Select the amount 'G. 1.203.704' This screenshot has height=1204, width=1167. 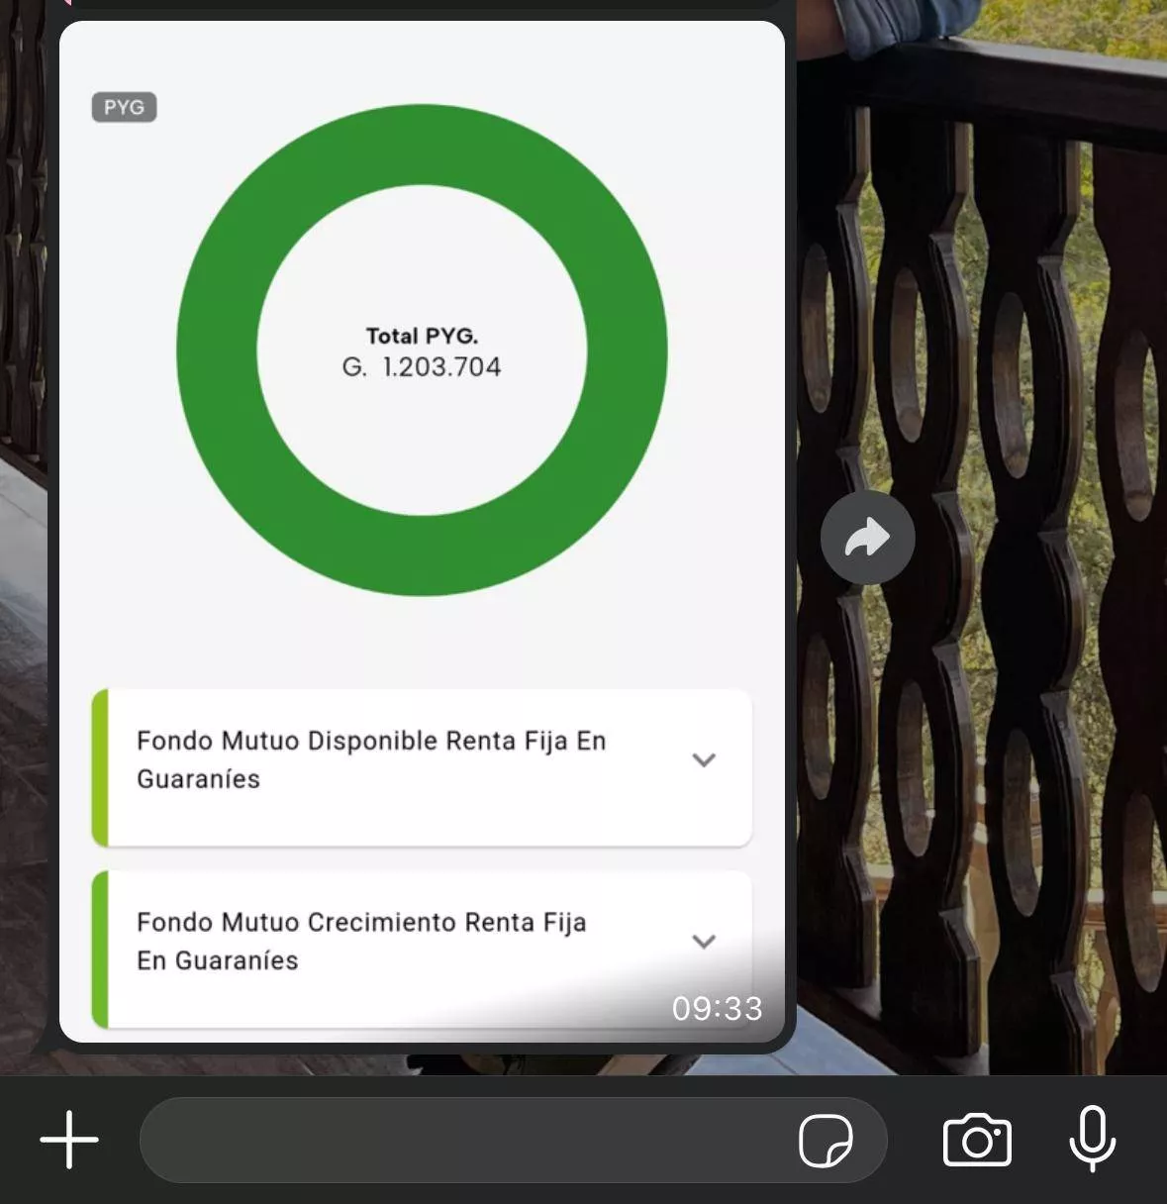(422, 367)
